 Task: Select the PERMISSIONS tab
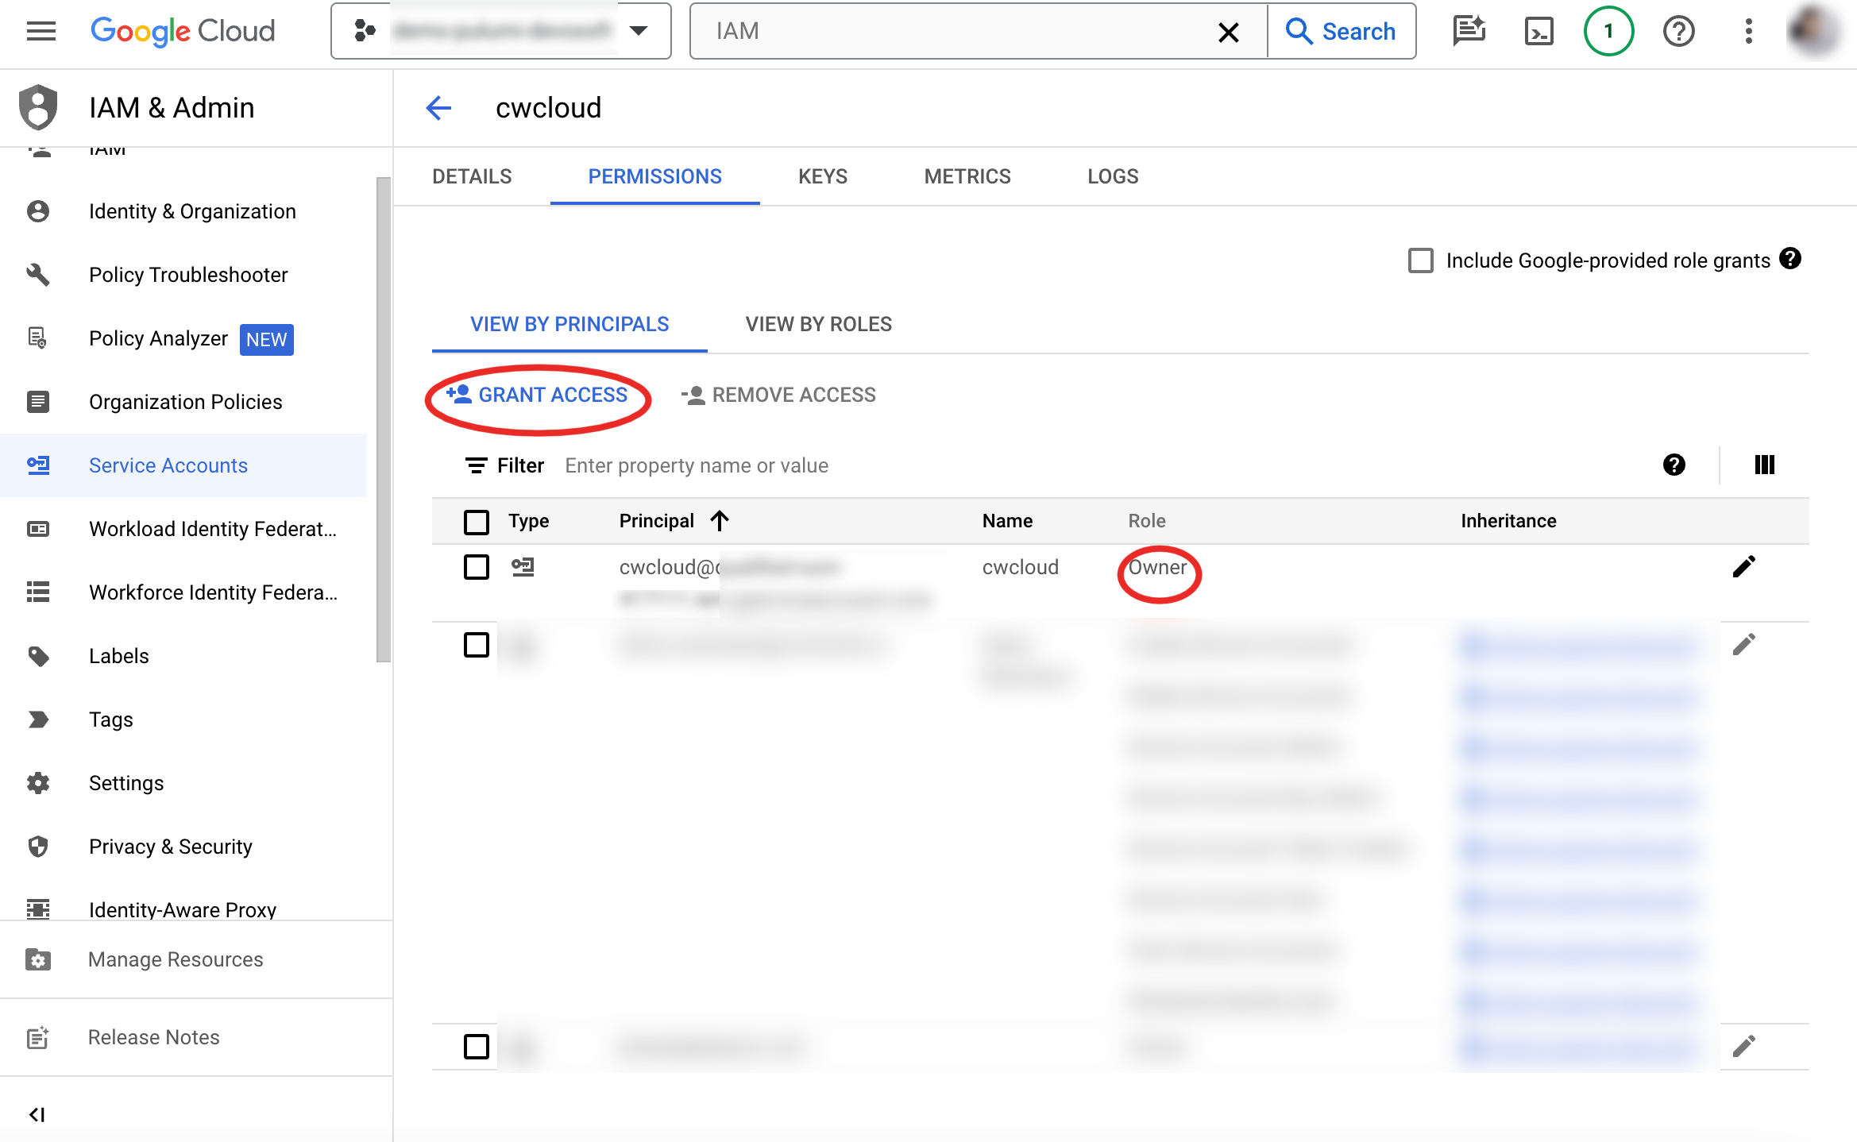point(654,176)
